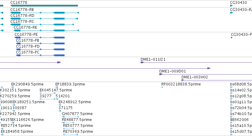Click the bs15a10 EST label
Viewport: 252px width, 136px height.
click(241, 126)
